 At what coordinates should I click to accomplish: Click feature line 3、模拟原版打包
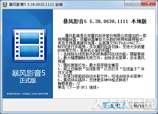88,65
